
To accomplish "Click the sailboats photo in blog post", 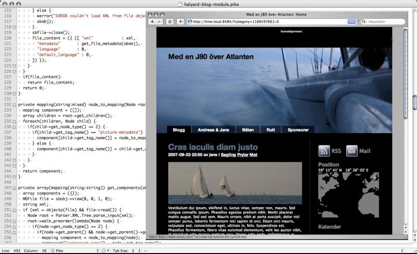I will click(x=235, y=183).
